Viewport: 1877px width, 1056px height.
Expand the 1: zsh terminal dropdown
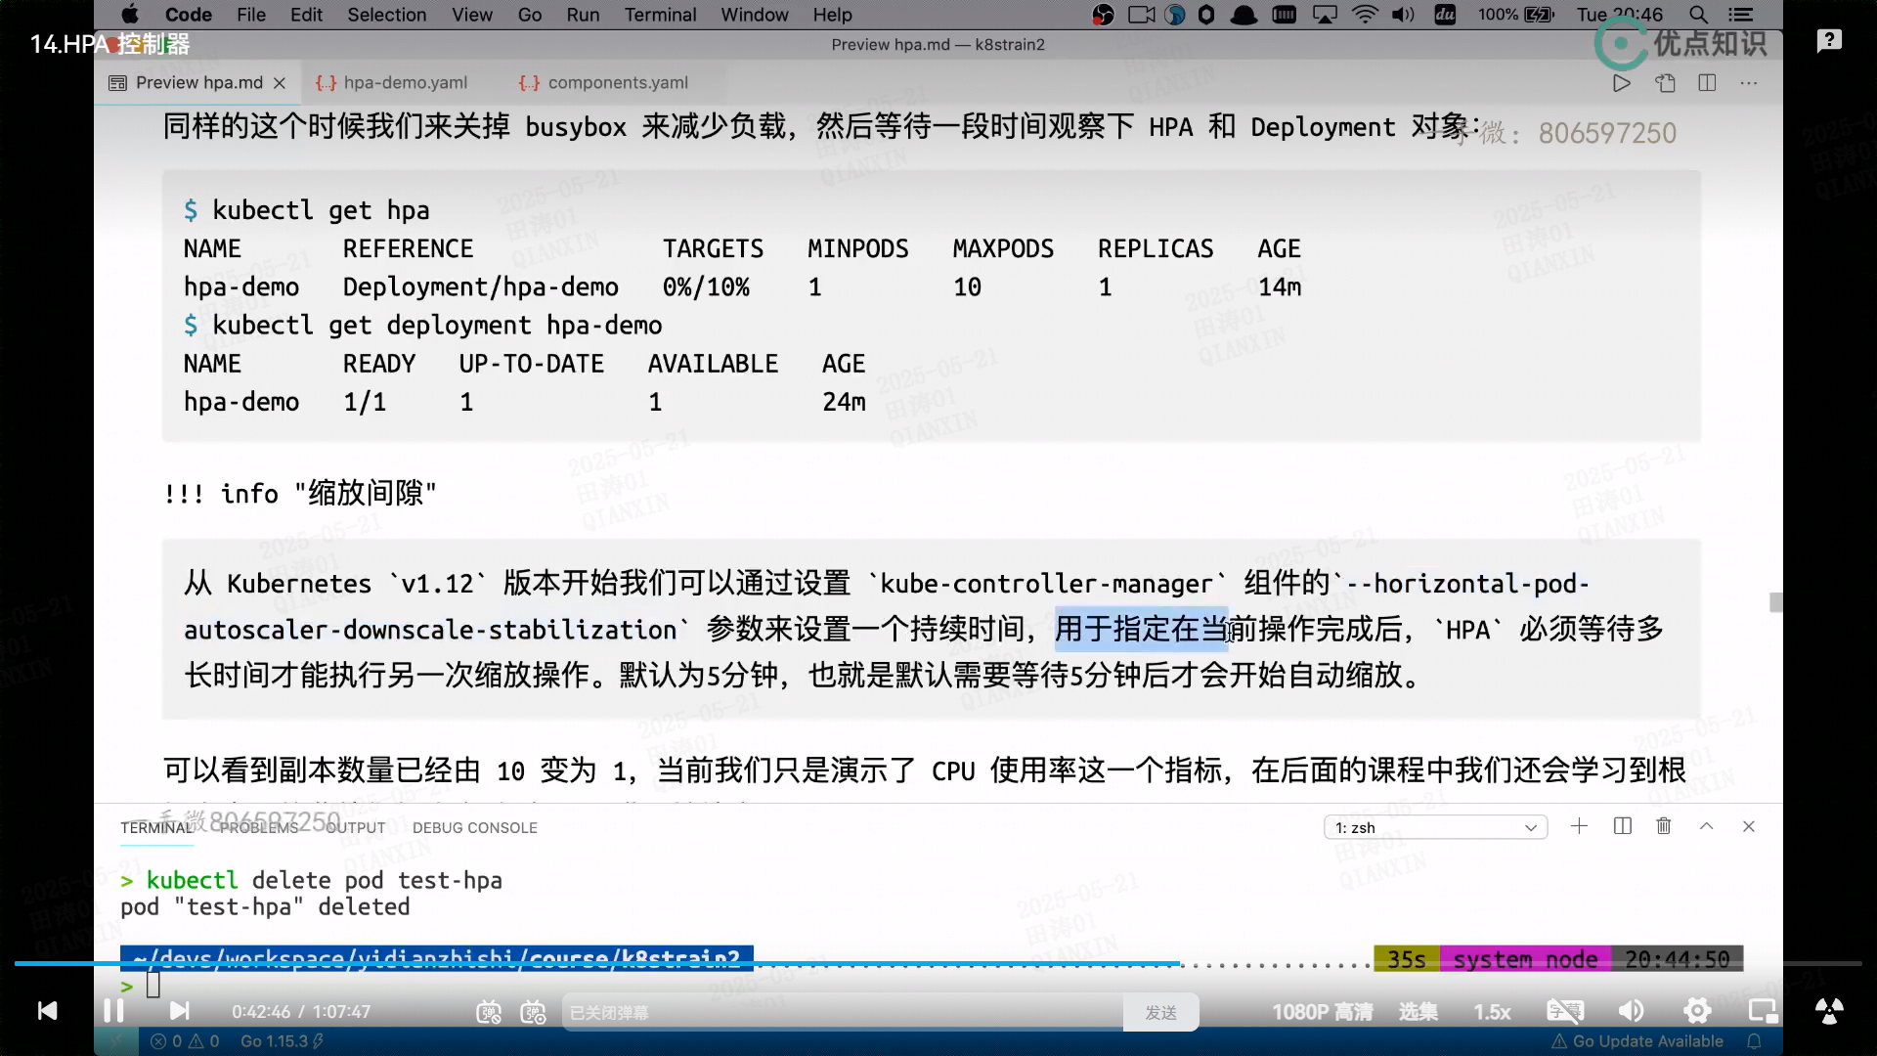tap(1435, 827)
